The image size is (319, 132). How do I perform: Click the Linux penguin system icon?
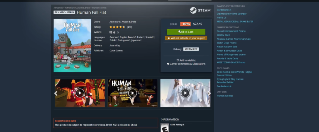click(x=118, y=32)
